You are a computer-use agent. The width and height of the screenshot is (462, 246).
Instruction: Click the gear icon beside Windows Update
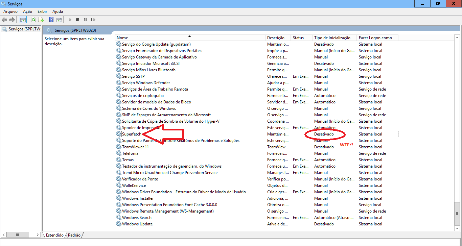click(119, 224)
